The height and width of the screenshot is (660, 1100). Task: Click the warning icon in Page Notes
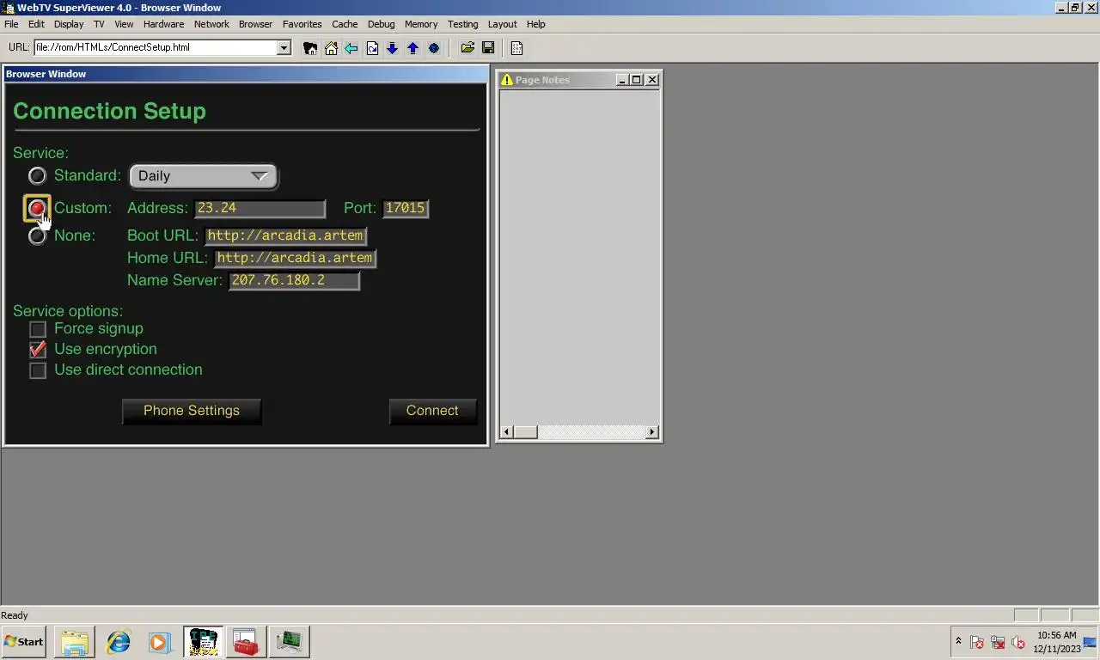[x=507, y=80]
